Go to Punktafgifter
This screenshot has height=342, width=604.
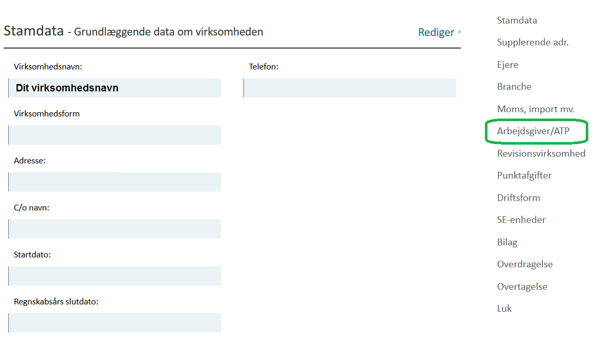[x=524, y=175]
